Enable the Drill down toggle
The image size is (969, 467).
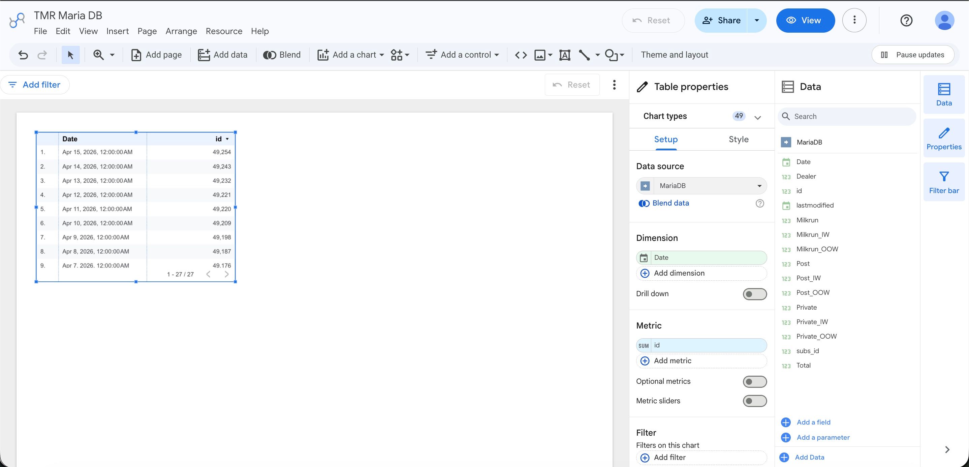pos(754,294)
